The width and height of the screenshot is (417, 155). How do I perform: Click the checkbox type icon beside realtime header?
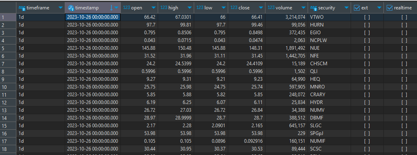[x=390, y=8]
